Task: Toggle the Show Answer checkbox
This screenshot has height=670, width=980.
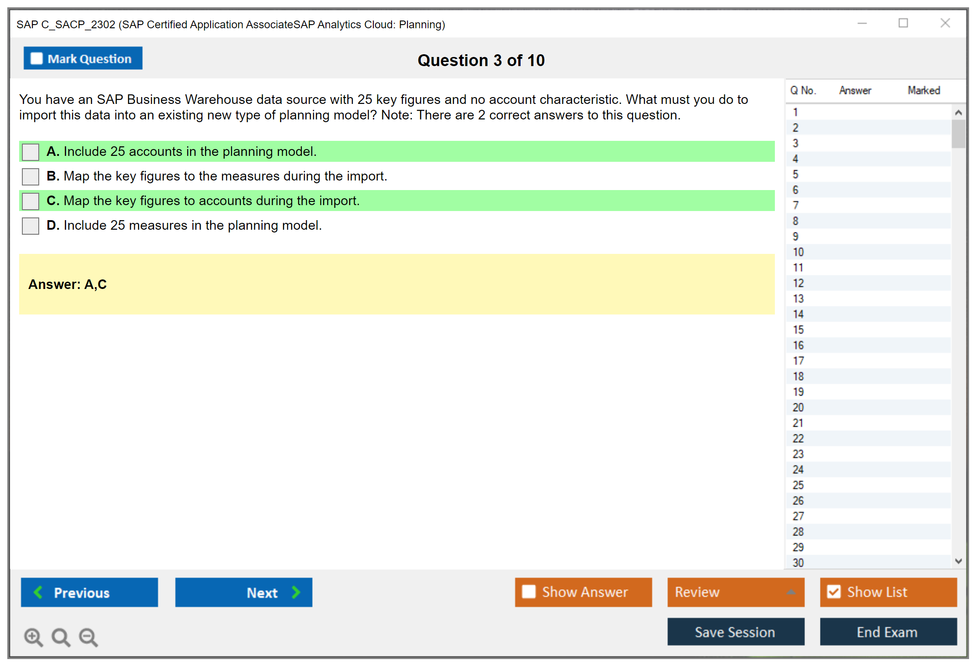Action: point(529,592)
